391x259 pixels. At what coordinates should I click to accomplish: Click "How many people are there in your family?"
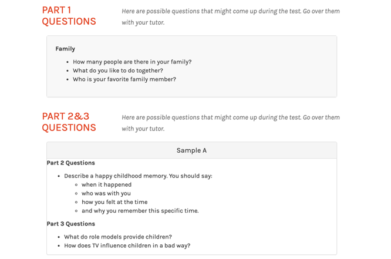click(x=132, y=62)
